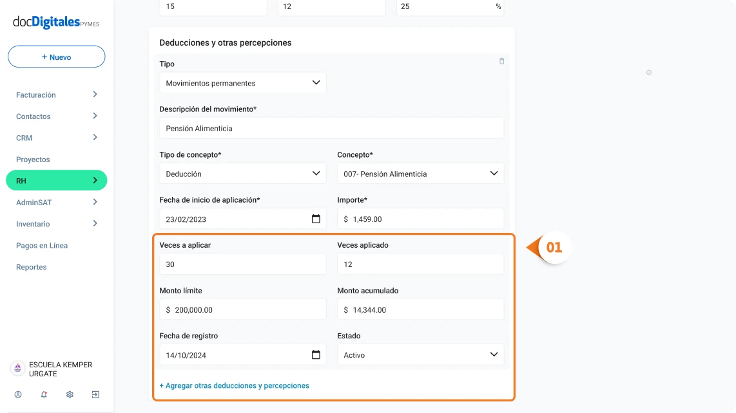Click the logout icon
736x413 pixels.
(96, 395)
